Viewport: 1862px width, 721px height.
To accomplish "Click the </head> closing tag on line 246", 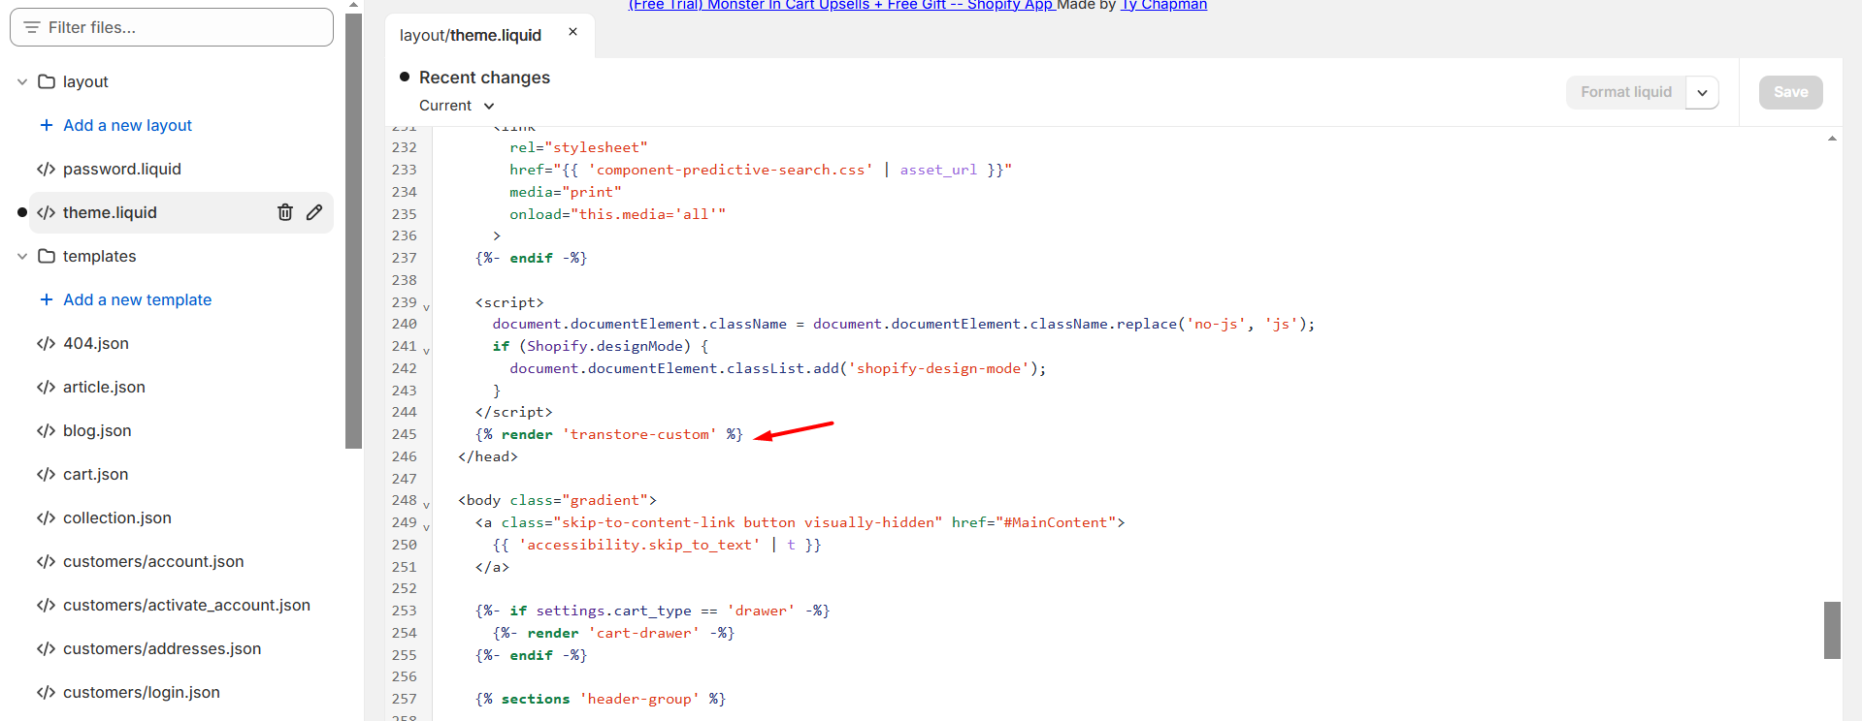I will (488, 456).
